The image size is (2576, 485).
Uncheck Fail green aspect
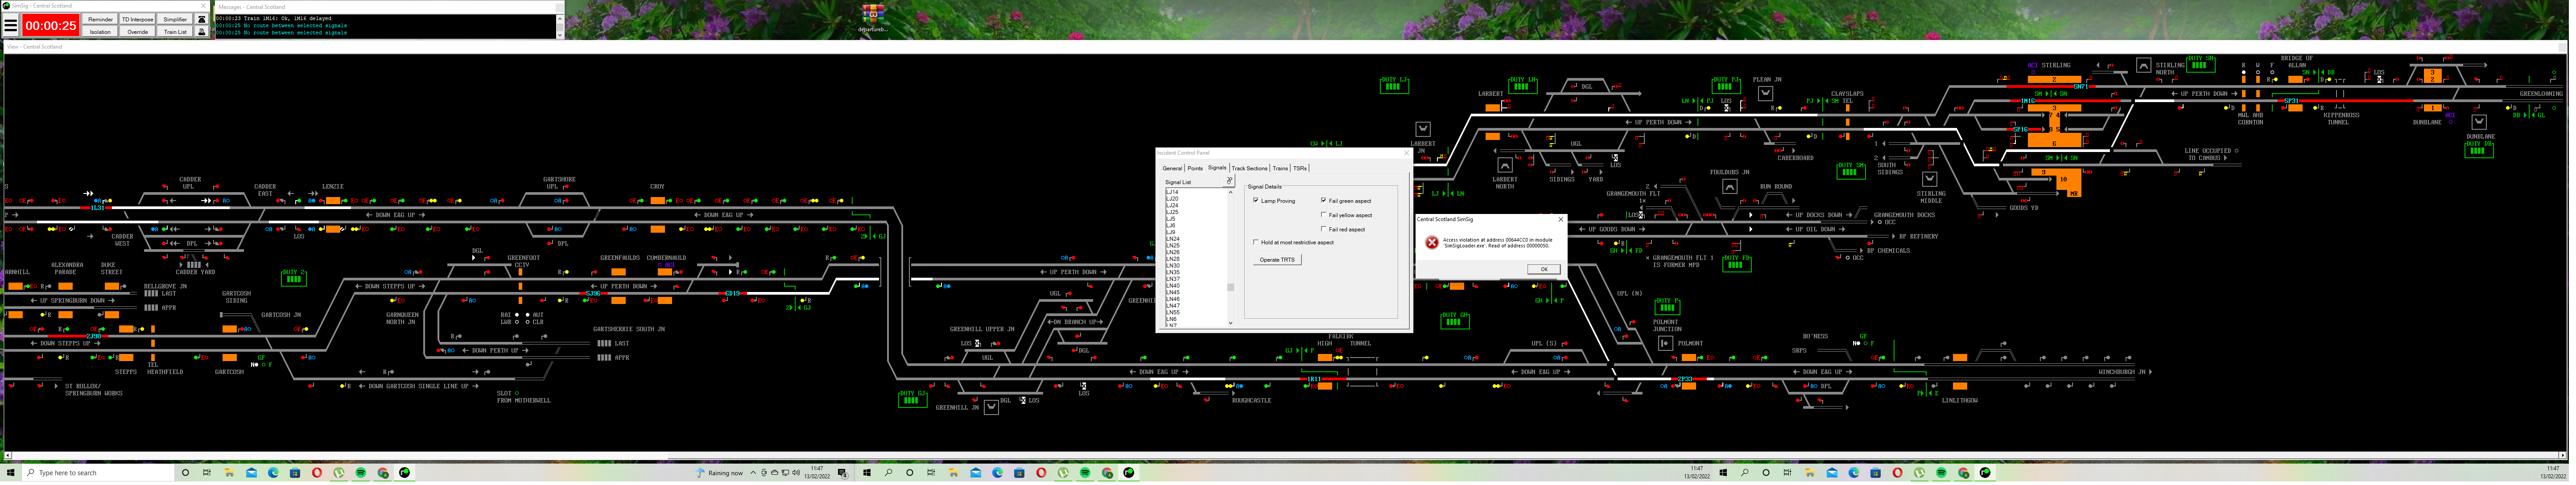tap(1324, 200)
